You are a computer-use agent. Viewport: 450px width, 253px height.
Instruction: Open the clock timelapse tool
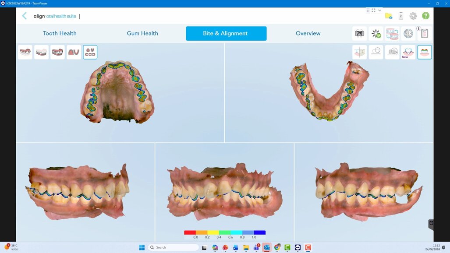tap(408, 33)
